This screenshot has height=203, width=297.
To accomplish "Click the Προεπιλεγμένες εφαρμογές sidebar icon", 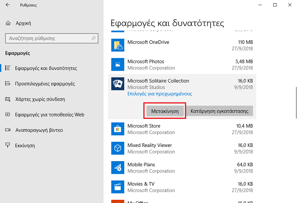I will [x=8, y=83].
